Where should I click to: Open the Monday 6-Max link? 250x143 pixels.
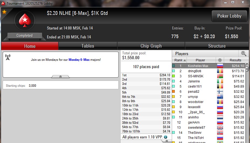point(79,60)
